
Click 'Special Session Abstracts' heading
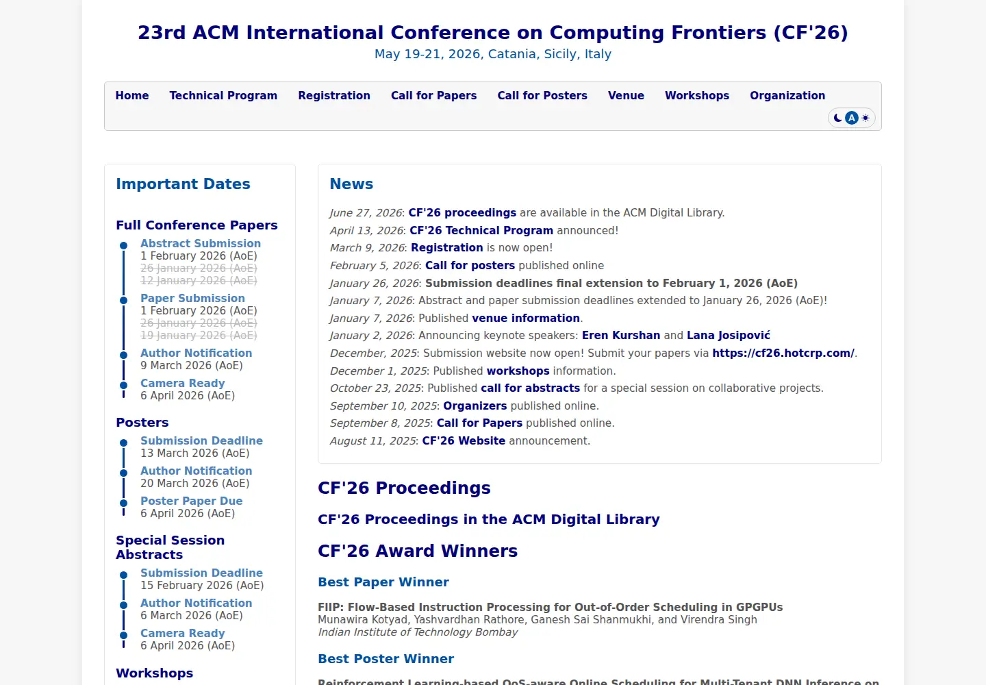pyautogui.click(x=170, y=547)
